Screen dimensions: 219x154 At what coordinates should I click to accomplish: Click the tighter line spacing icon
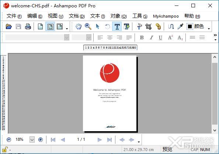tap(192, 37)
